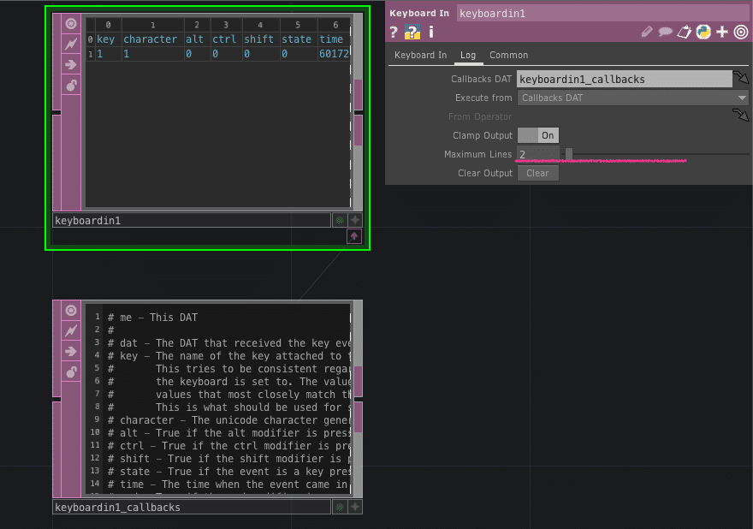This screenshot has height=529, width=753.
Task: Click code line '# me - This DAT'
Action: pos(152,317)
